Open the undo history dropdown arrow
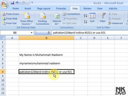This screenshot has width=128, height=96. coord(20,3)
